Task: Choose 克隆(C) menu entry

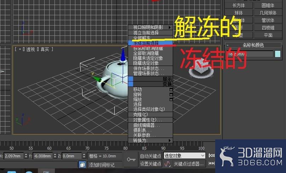Action: pos(150,115)
